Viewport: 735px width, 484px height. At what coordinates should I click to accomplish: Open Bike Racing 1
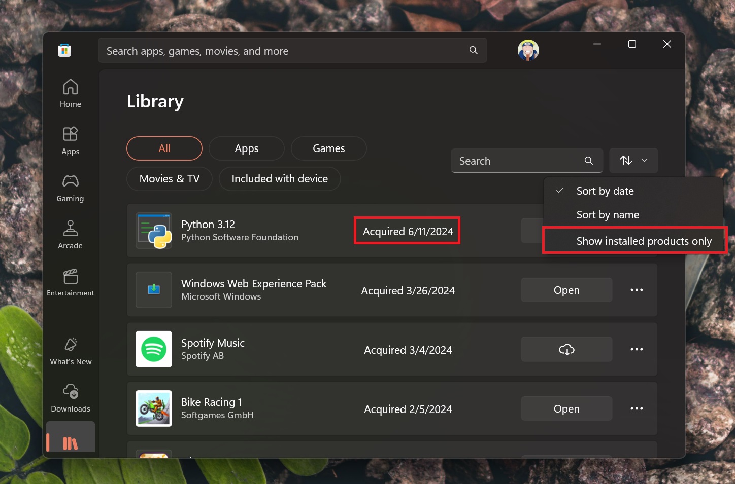[566, 408]
